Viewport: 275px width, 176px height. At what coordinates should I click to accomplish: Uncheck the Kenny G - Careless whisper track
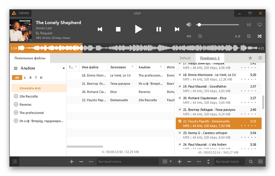click(180, 133)
